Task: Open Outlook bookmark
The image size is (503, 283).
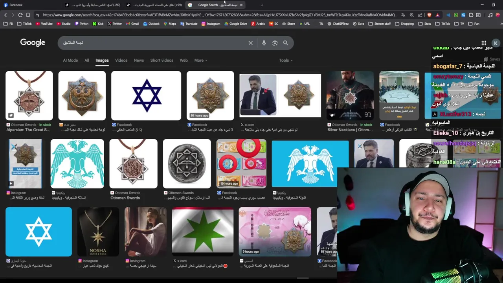Action: [151, 24]
